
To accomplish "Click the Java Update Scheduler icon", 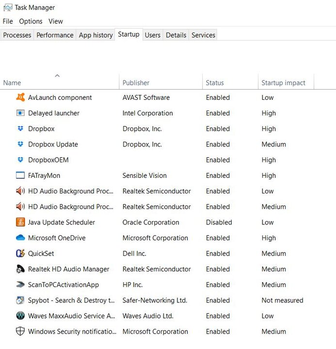I will pos(20,222).
